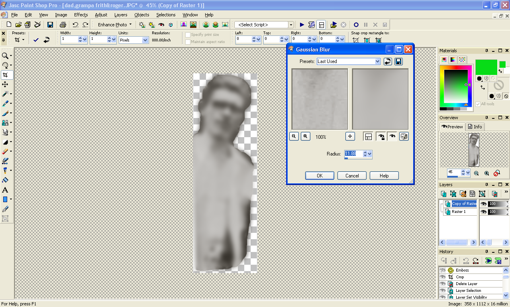Select the Paint Brush tool
This screenshot has width=510, height=307.
[5, 113]
